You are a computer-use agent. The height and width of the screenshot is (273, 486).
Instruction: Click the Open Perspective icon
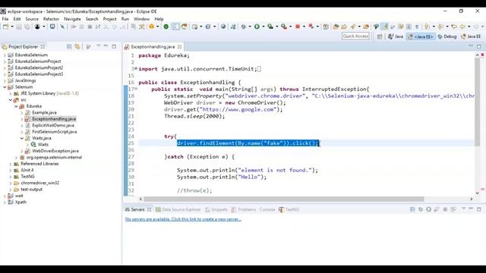pos(380,36)
